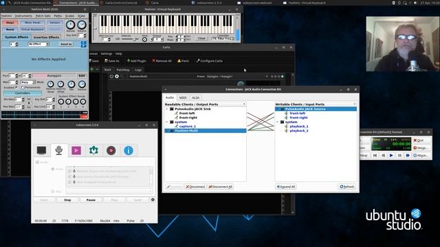
Task: Click Disconnect All in Connections
Action: point(221,187)
